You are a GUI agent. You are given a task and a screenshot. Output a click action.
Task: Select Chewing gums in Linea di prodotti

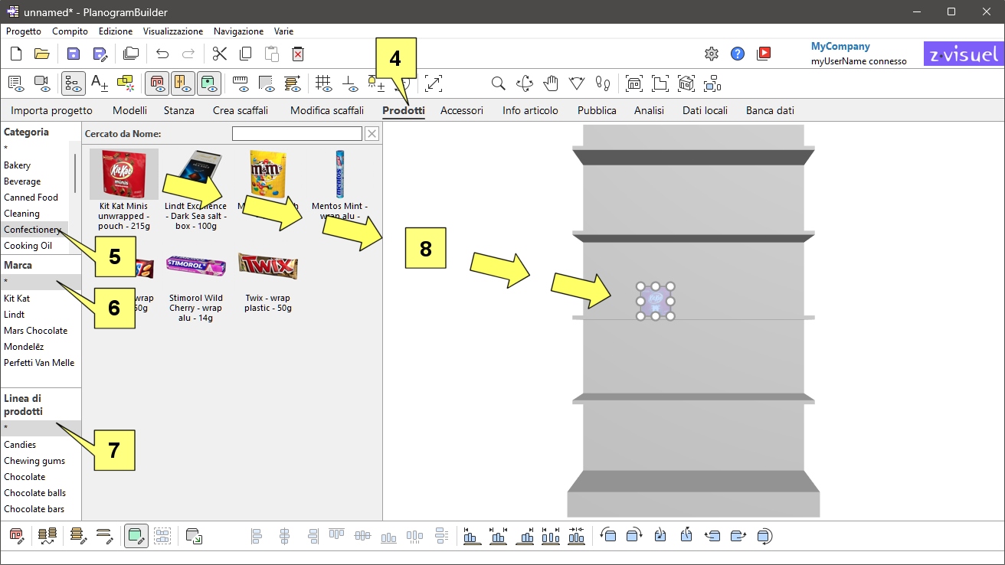(34, 461)
